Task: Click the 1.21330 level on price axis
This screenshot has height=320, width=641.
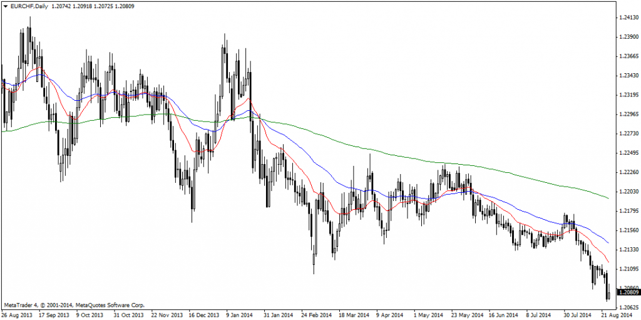Action: point(628,249)
